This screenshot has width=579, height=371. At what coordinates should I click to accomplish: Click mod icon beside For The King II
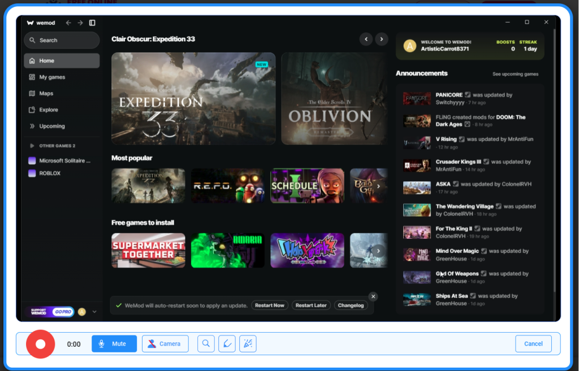(x=477, y=229)
